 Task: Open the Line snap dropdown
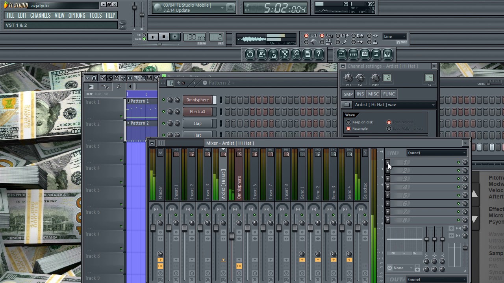pos(395,37)
